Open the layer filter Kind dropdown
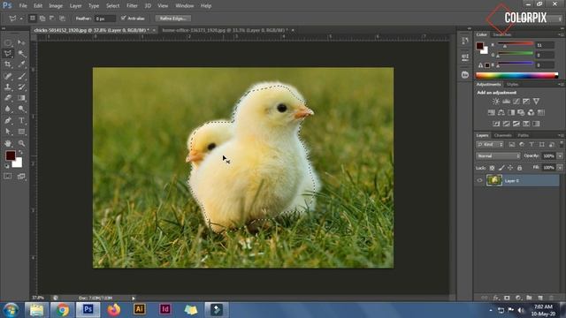 pyautogui.click(x=490, y=145)
